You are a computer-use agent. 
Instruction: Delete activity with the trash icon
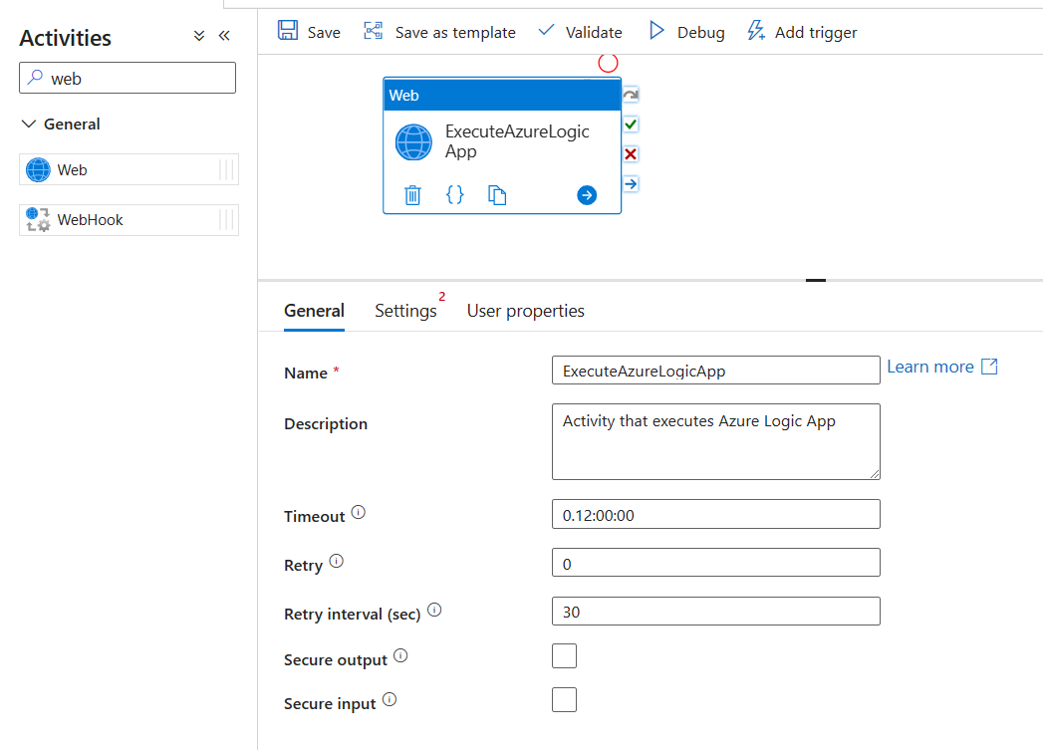click(x=413, y=195)
